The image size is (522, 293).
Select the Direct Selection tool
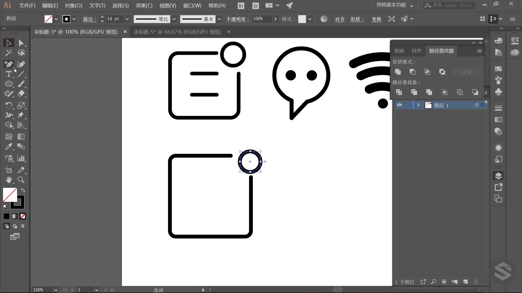point(21,43)
